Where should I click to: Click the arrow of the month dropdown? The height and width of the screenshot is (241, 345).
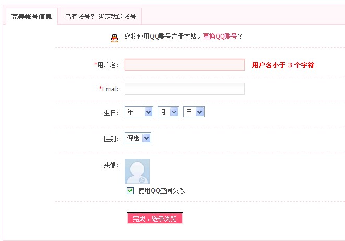coord(174,112)
